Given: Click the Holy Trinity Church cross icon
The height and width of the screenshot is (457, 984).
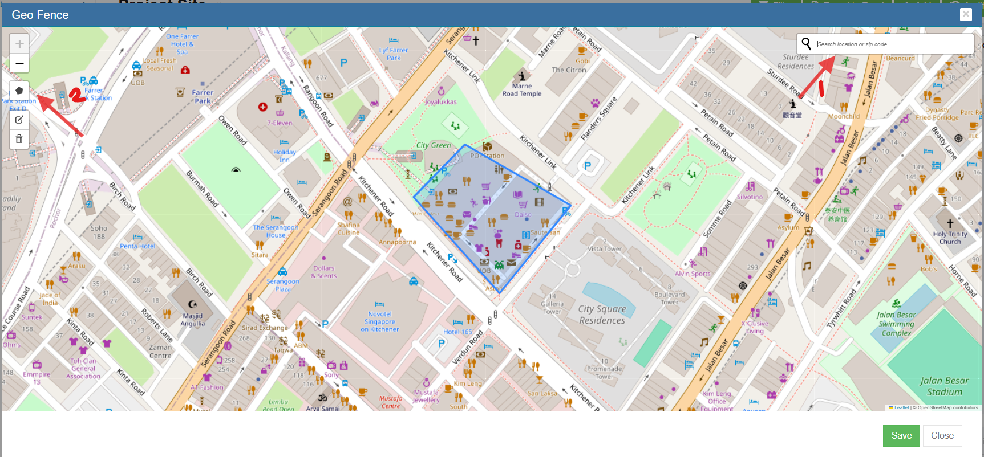Looking at the screenshot, I should (950, 223).
